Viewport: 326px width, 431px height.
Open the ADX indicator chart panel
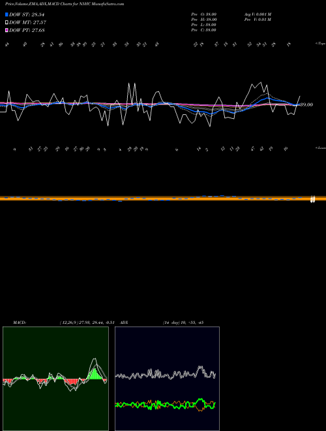click(167, 379)
